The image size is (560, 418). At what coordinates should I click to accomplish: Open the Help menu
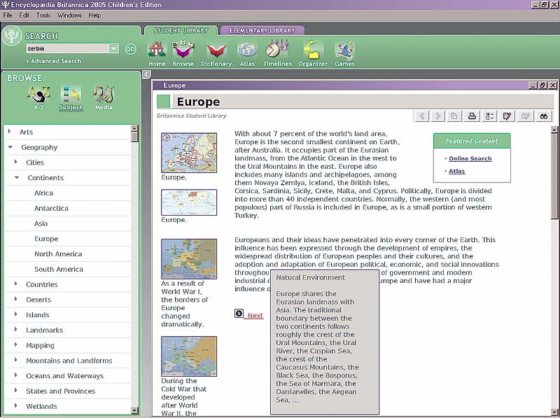click(94, 15)
